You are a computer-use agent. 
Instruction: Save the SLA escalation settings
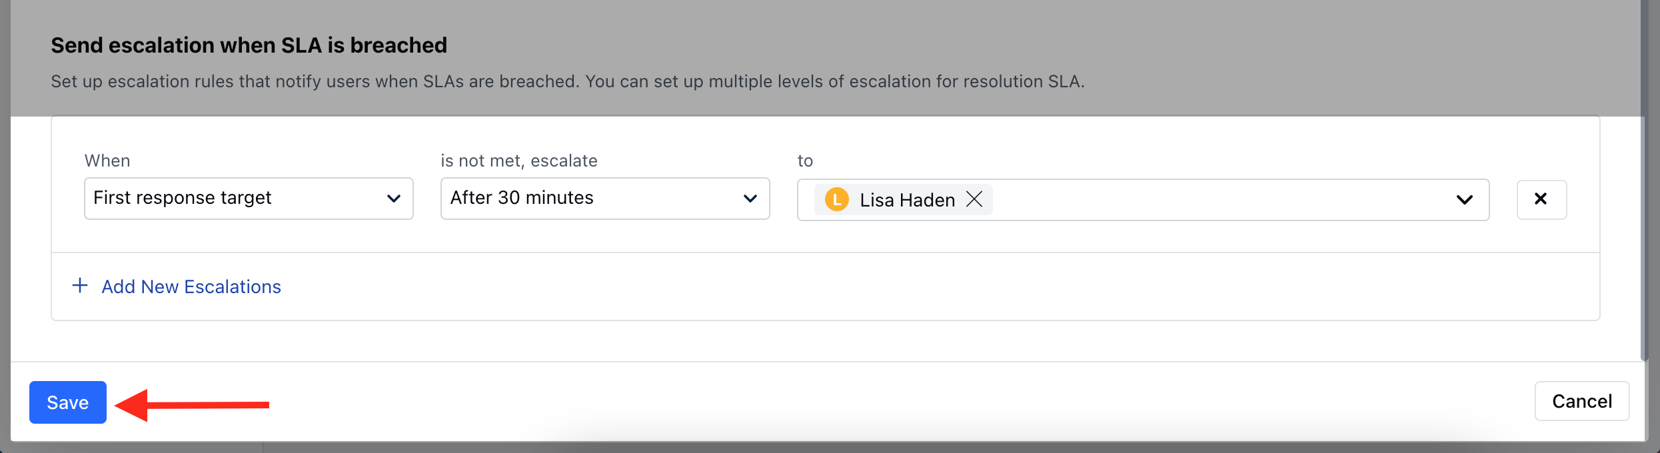tap(68, 402)
